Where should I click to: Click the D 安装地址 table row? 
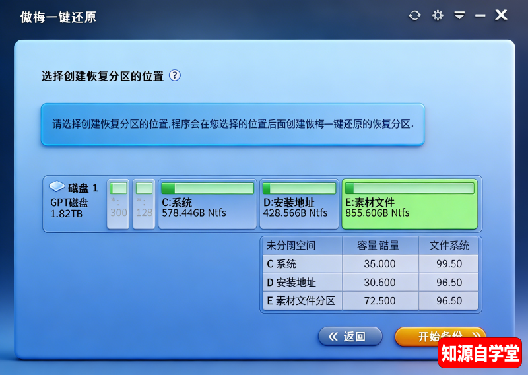click(371, 283)
